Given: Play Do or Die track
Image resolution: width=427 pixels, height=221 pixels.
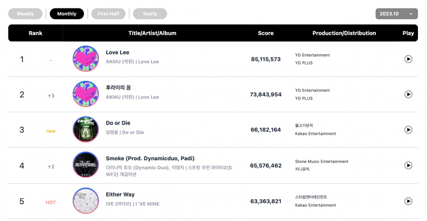Looking at the screenshot, I should click(408, 129).
